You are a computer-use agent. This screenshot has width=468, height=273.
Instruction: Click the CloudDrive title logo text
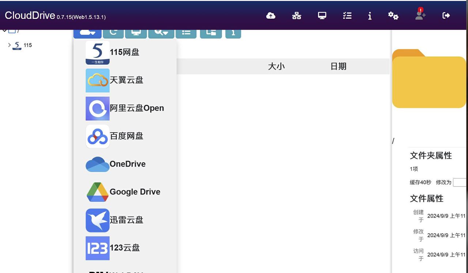pos(30,15)
